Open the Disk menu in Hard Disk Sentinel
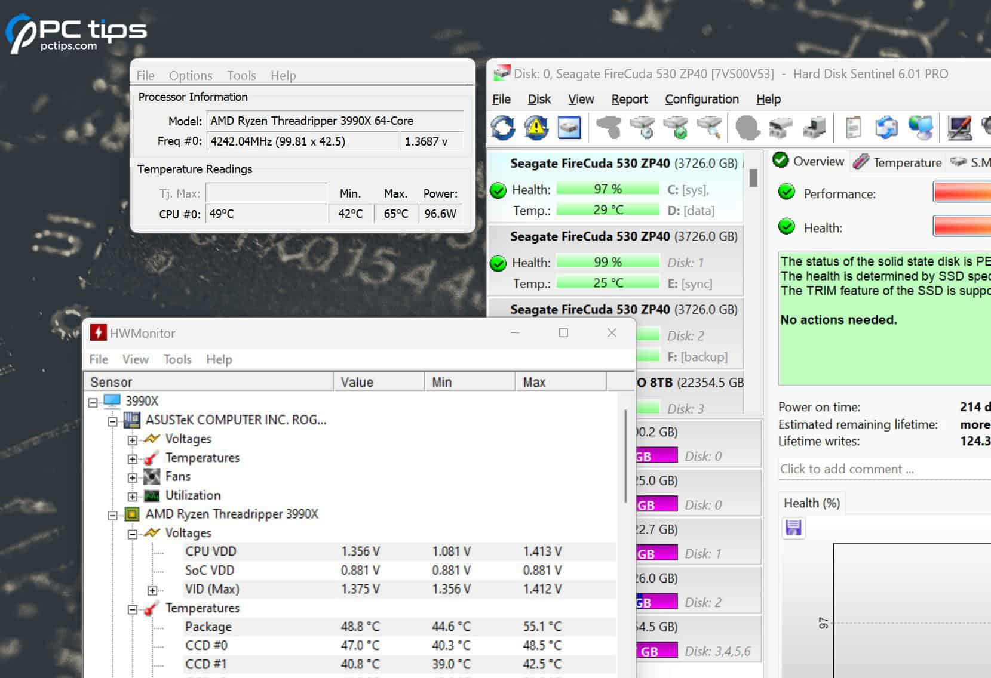991x678 pixels. (x=539, y=99)
